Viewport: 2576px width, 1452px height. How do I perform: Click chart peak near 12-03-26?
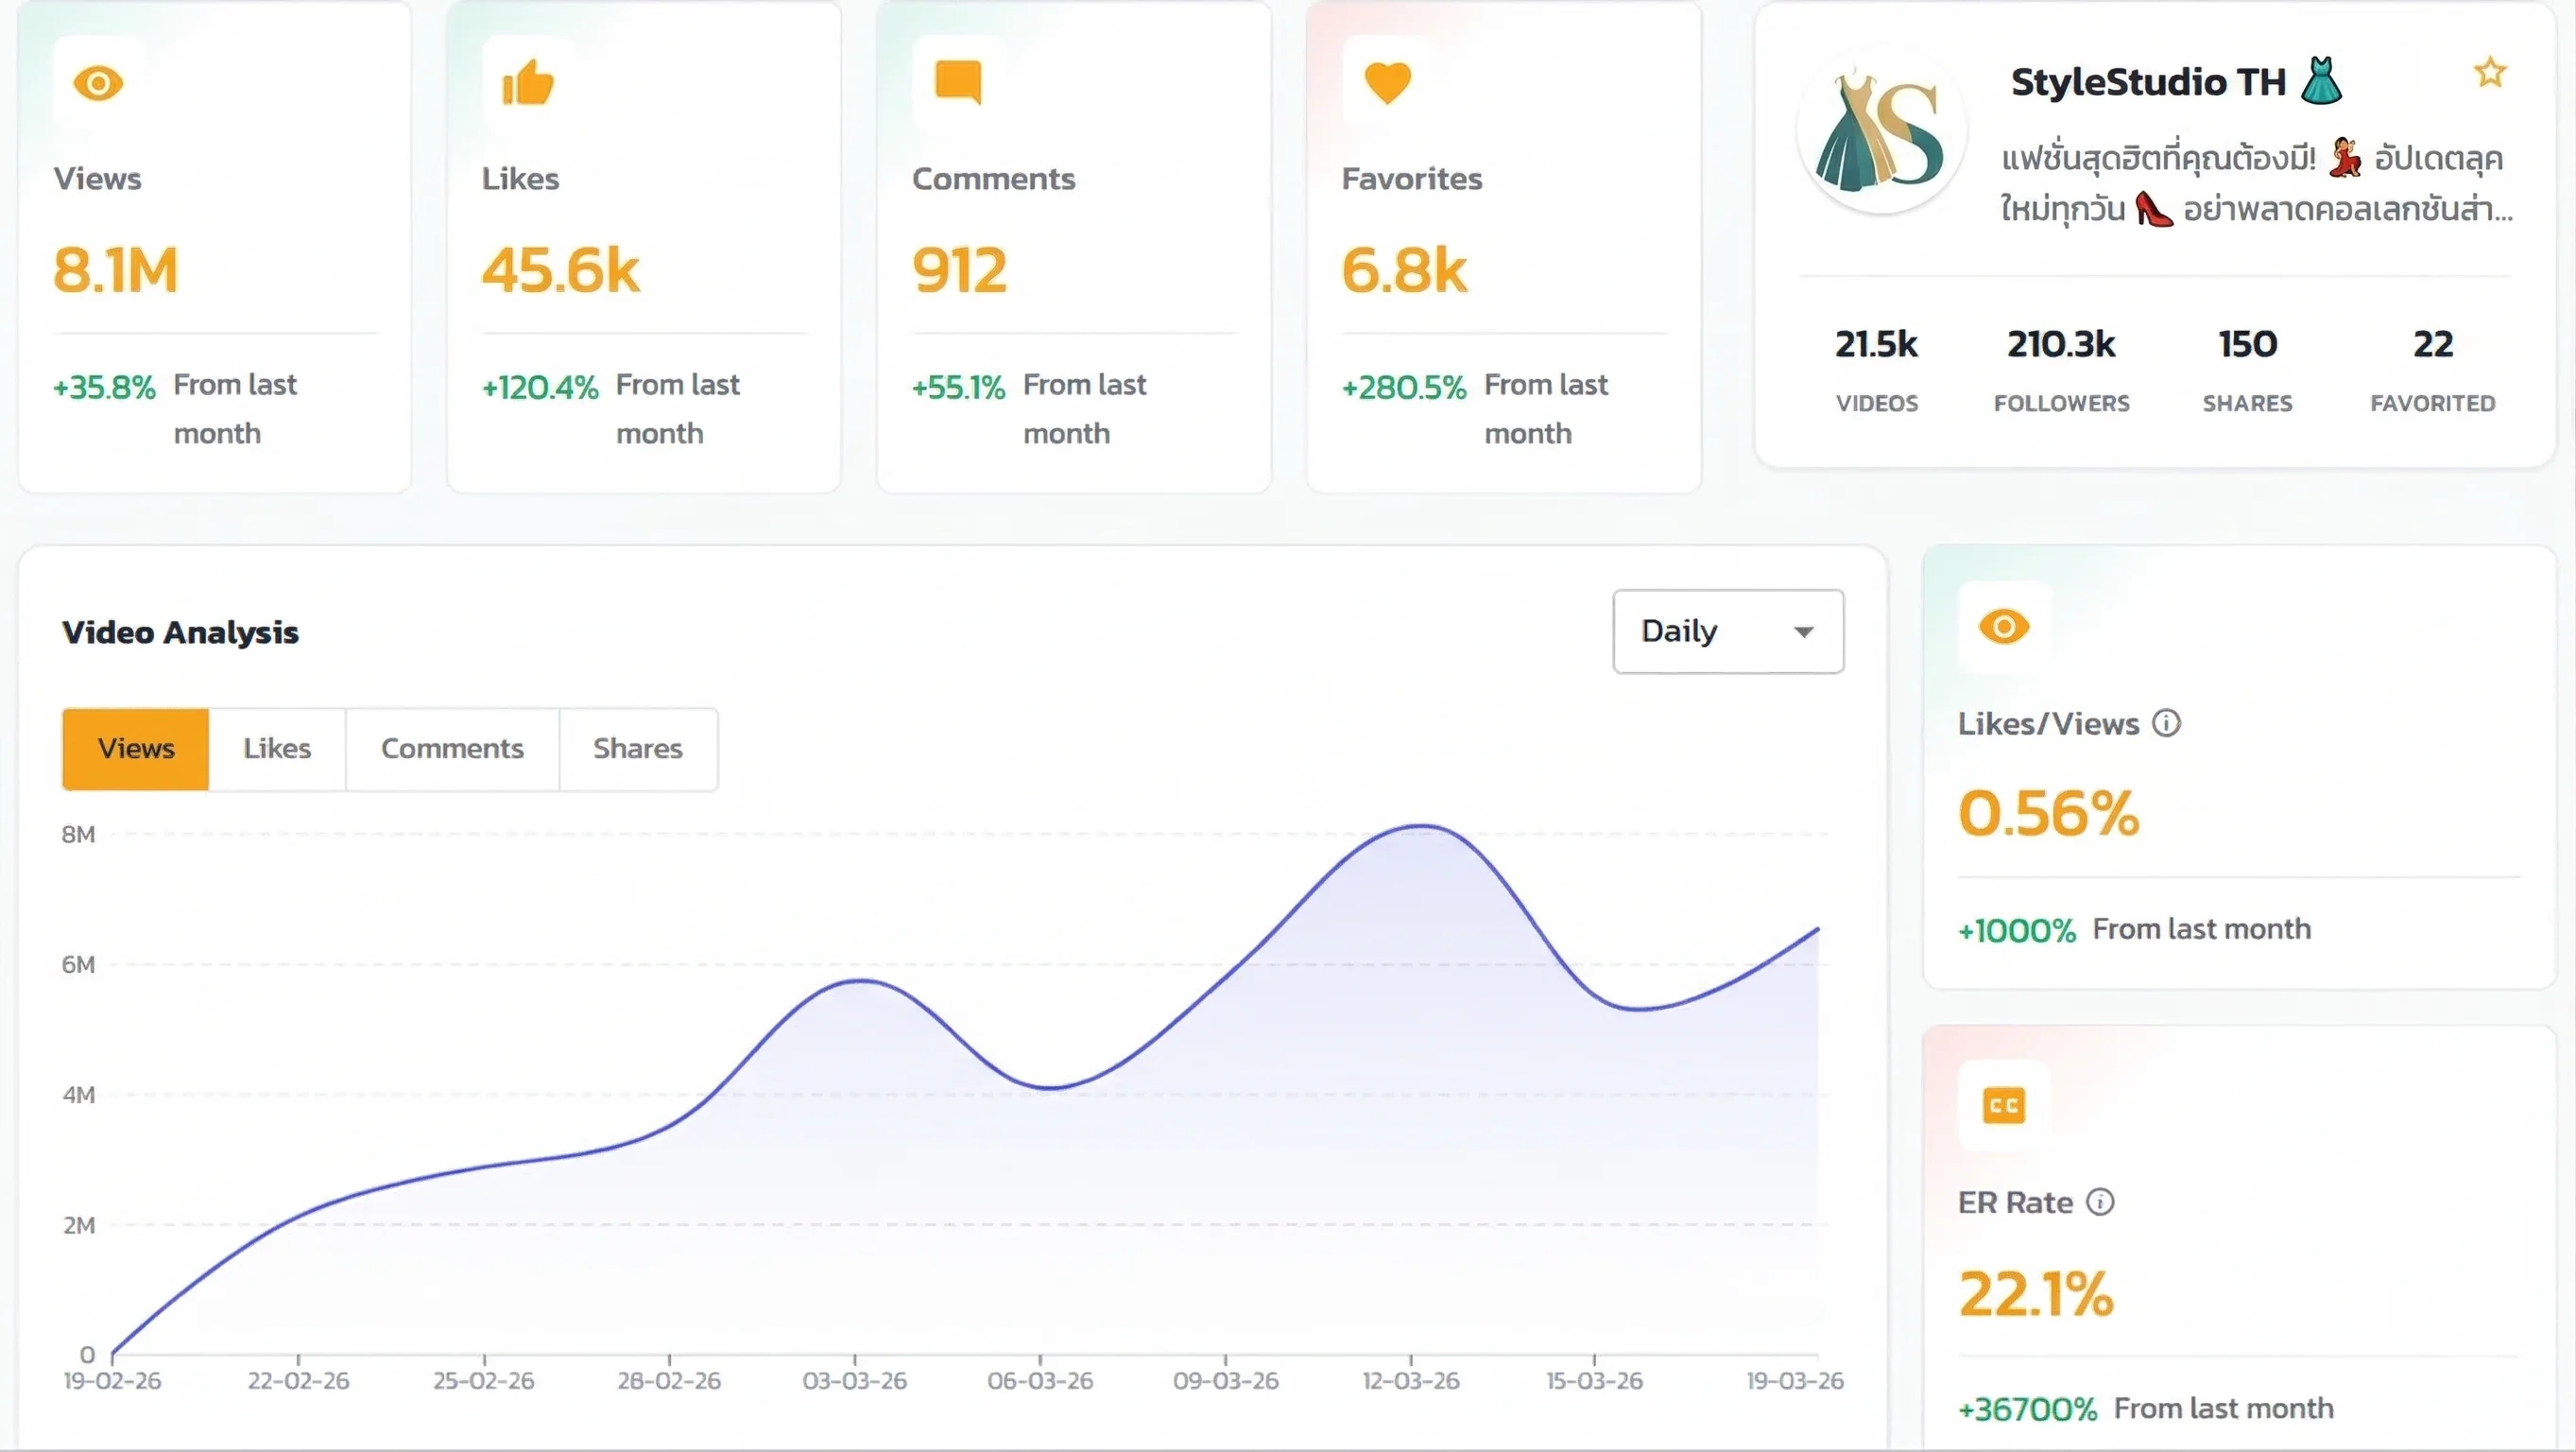pos(1422,826)
